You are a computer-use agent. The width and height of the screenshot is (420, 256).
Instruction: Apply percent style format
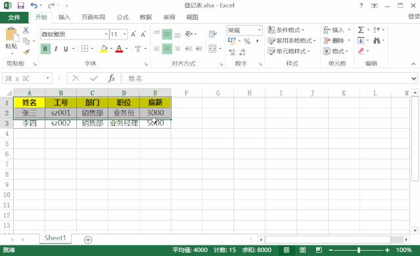click(x=247, y=41)
